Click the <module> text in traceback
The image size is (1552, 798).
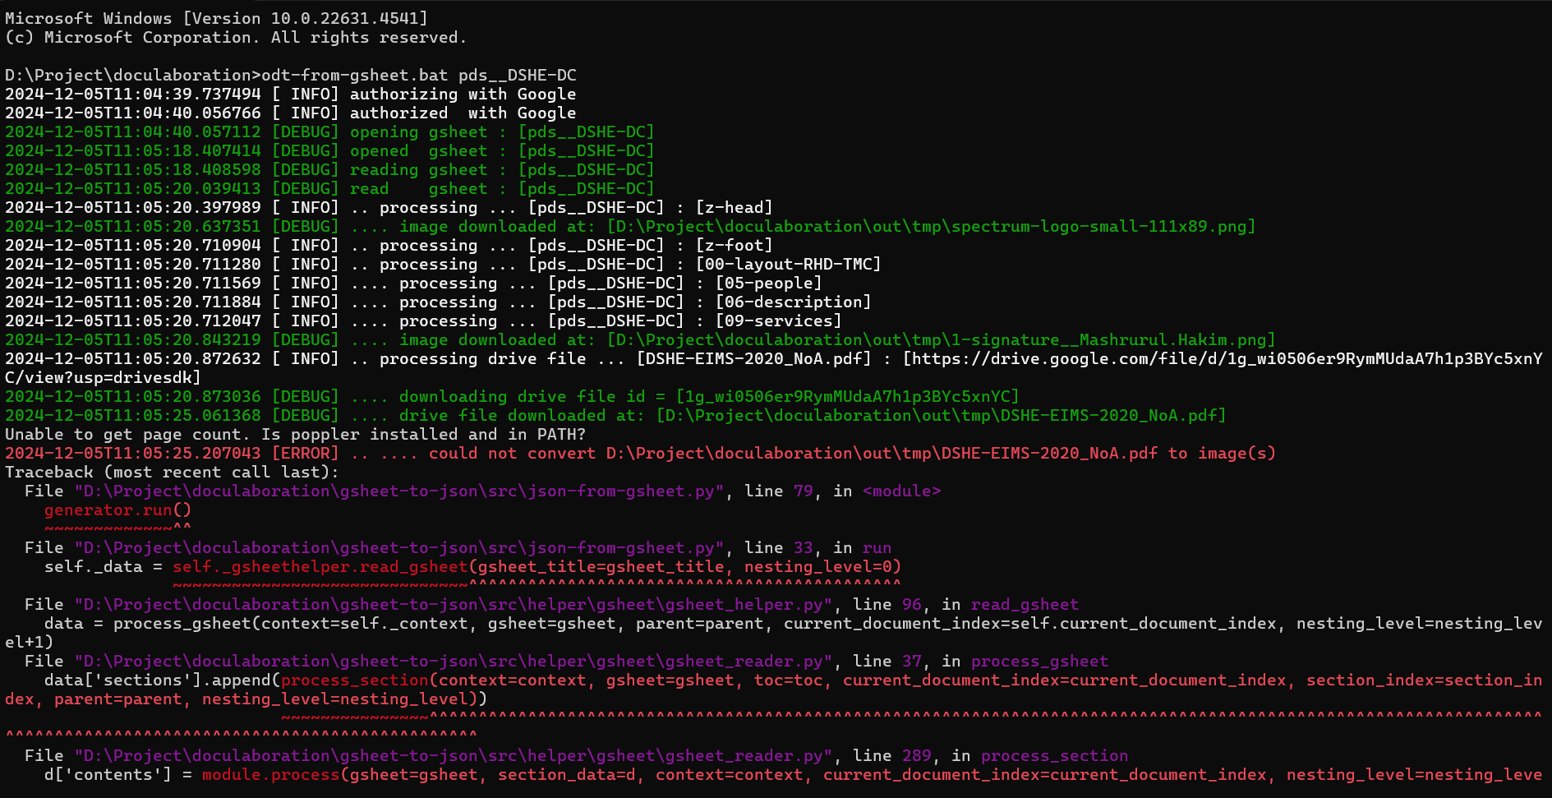point(901,491)
